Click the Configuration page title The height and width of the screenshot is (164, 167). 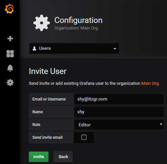pyautogui.click(x=78, y=20)
